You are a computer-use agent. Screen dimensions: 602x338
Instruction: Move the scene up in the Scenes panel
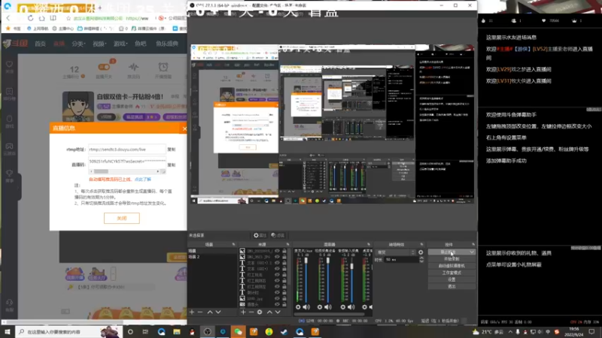coord(210,312)
